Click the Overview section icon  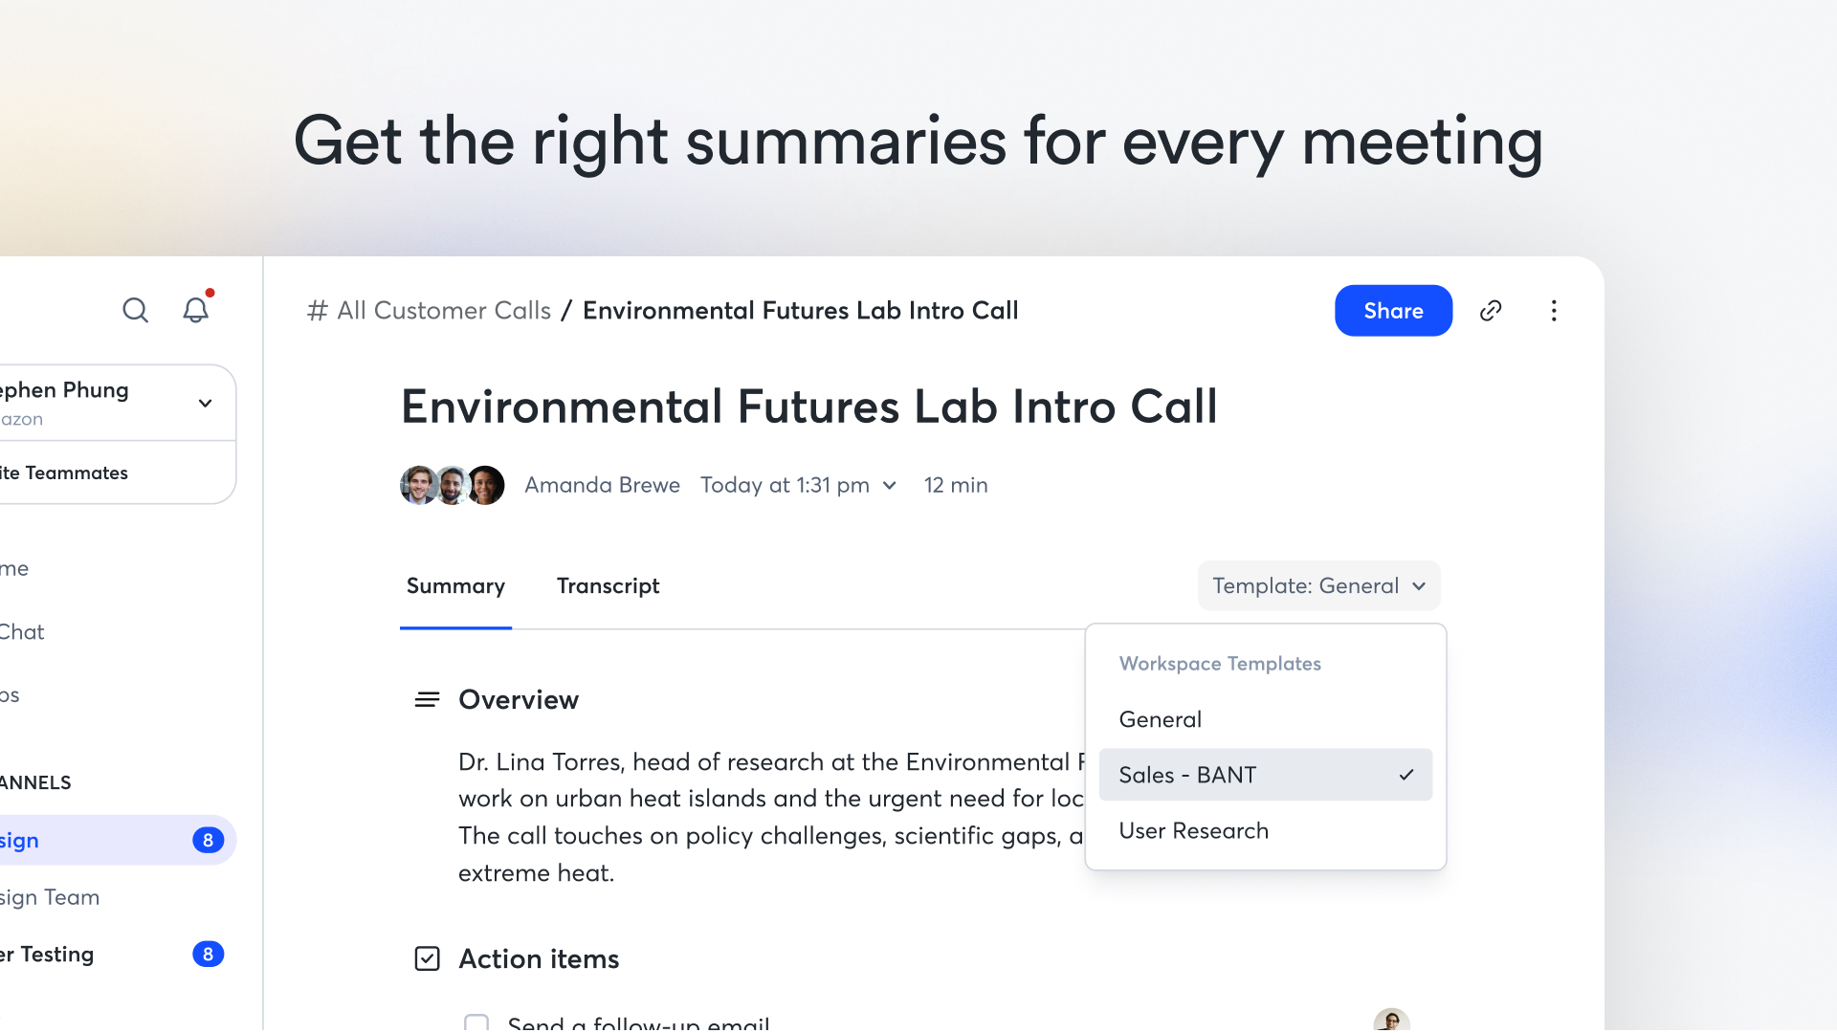(427, 699)
